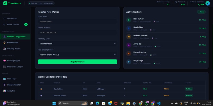The height and width of the screenshot is (106, 213).
Task: Click the Dashboard sidebar icon
Action: pyautogui.click(x=4, y=18)
